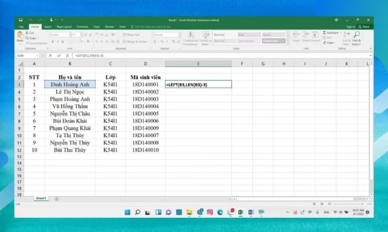Viewport: 388px width, 232px height.
Task: Click the Tell me what you want search box
Action: click(151, 27)
